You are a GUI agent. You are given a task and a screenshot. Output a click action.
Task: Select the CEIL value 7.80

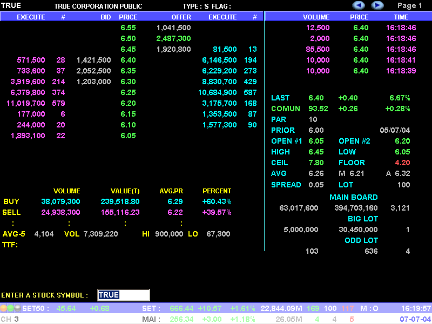[x=316, y=163]
